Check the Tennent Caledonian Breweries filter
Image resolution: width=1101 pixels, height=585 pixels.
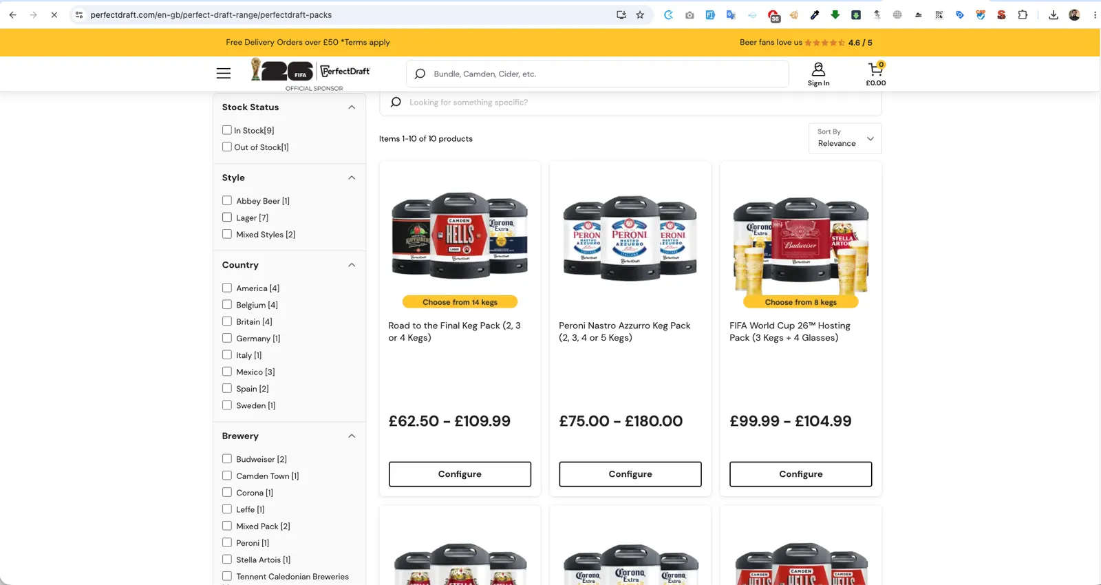click(x=227, y=576)
